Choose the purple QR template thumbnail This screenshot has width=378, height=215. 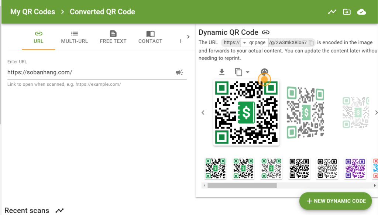click(355, 168)
